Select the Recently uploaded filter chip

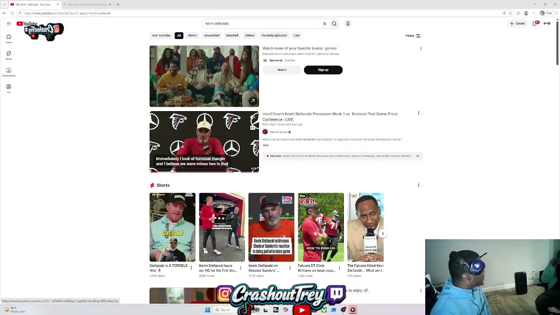point(274,35)
